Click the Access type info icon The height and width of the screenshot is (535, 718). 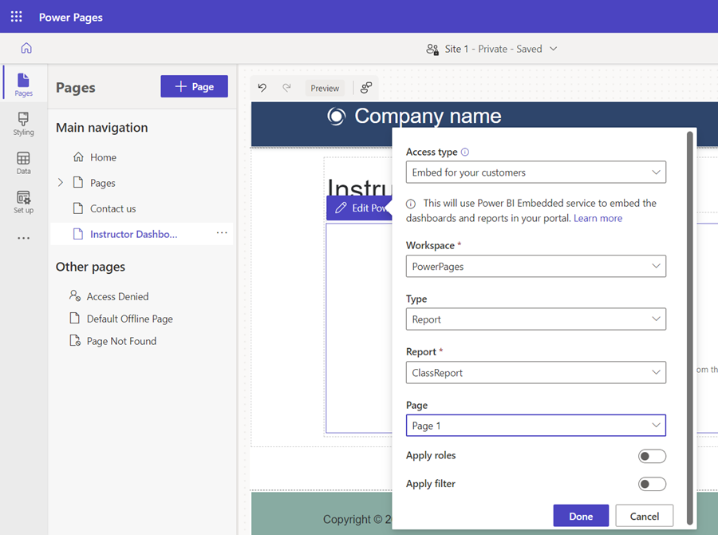465,152
